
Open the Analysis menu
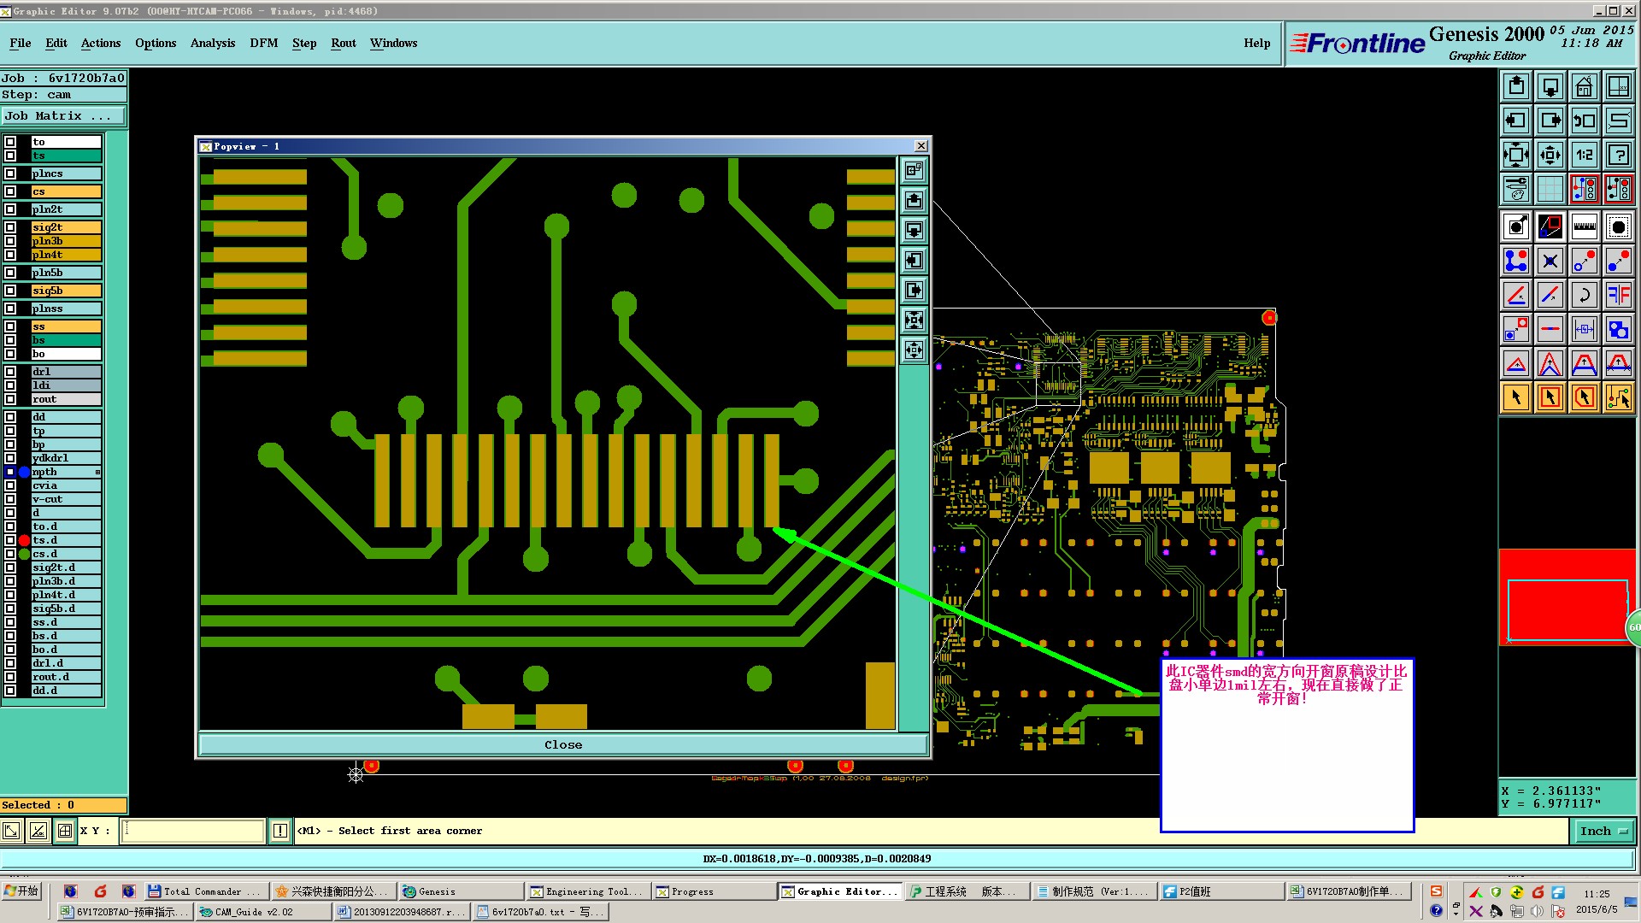212,43
